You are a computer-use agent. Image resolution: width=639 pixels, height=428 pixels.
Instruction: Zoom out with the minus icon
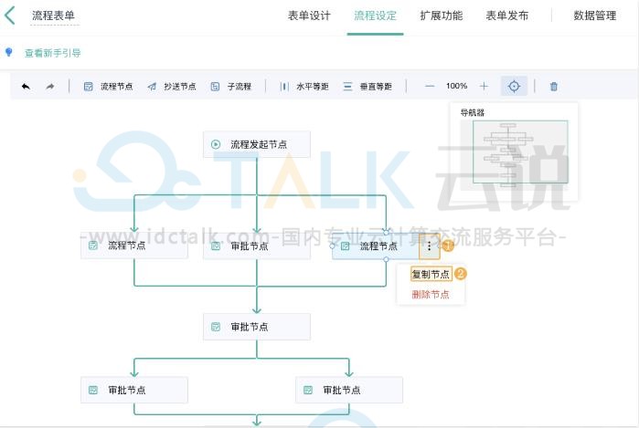point(430,87)
